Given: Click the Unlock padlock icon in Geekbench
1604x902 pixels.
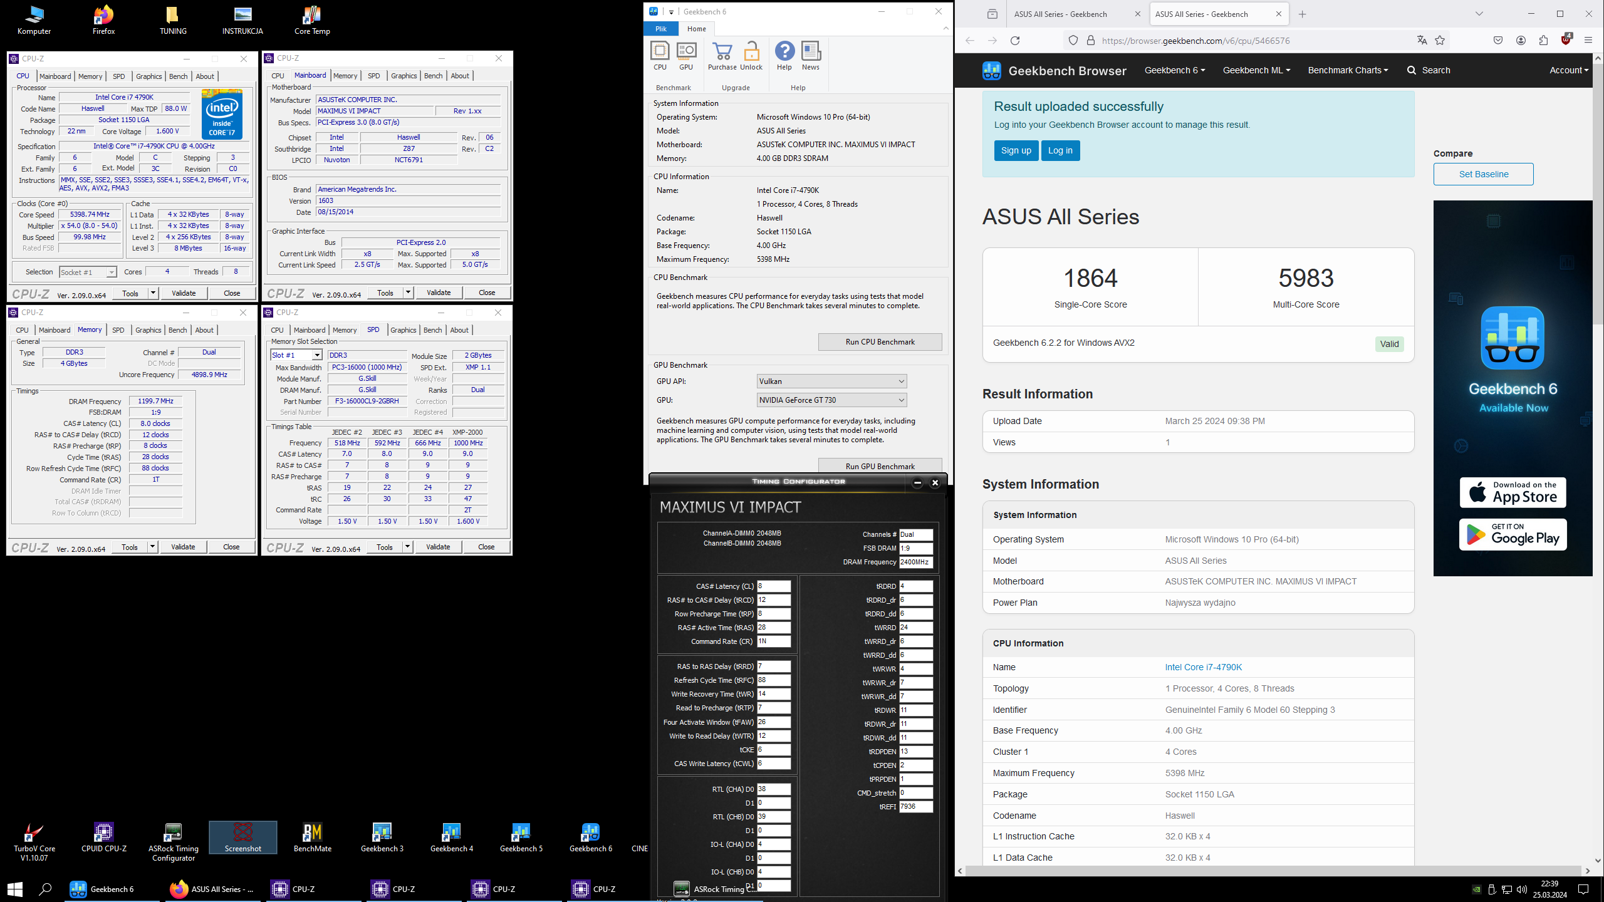Looking at the screenshot, I should (x=751, y=56).
